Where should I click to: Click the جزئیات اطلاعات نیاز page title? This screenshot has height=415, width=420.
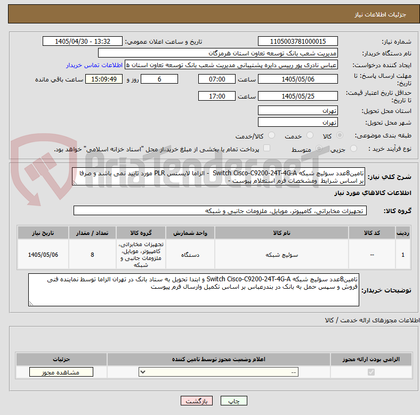click(381, 14)
